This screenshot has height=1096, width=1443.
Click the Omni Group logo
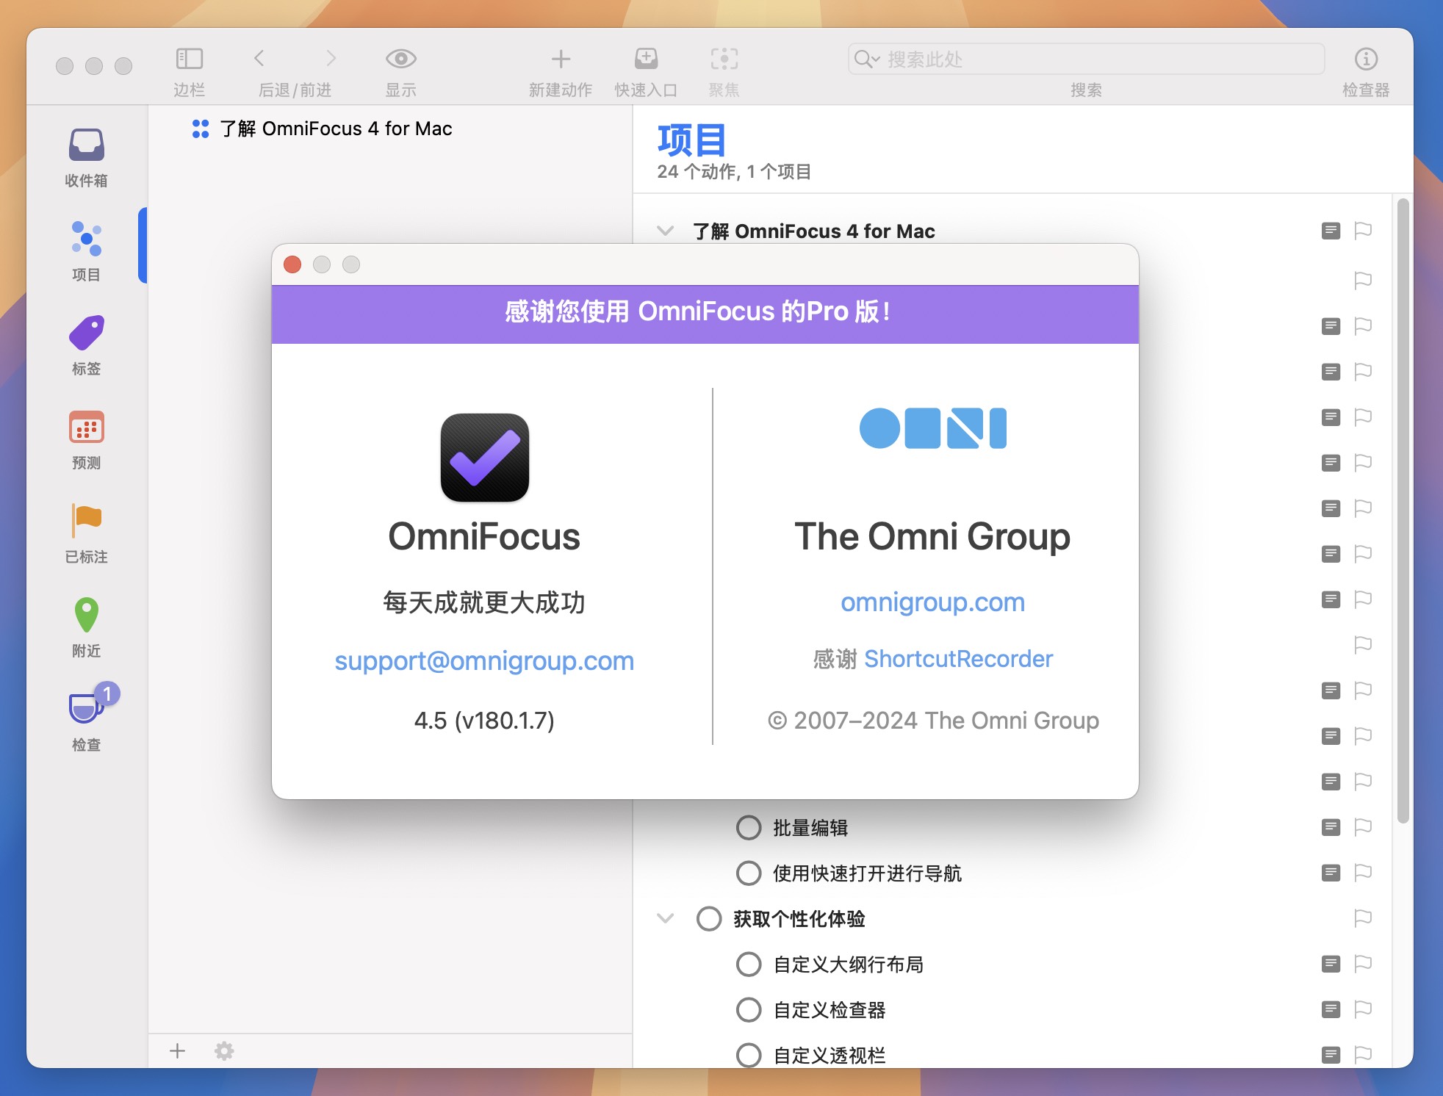(x=933, y=428)
